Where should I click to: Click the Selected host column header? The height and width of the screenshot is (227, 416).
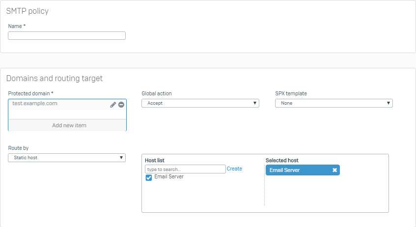point(282,160)
